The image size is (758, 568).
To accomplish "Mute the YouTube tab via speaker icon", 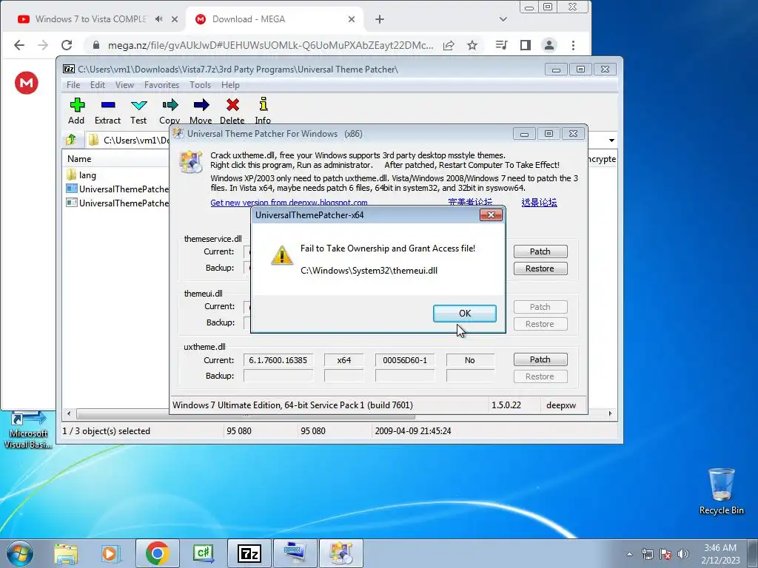I will [158, 19].
